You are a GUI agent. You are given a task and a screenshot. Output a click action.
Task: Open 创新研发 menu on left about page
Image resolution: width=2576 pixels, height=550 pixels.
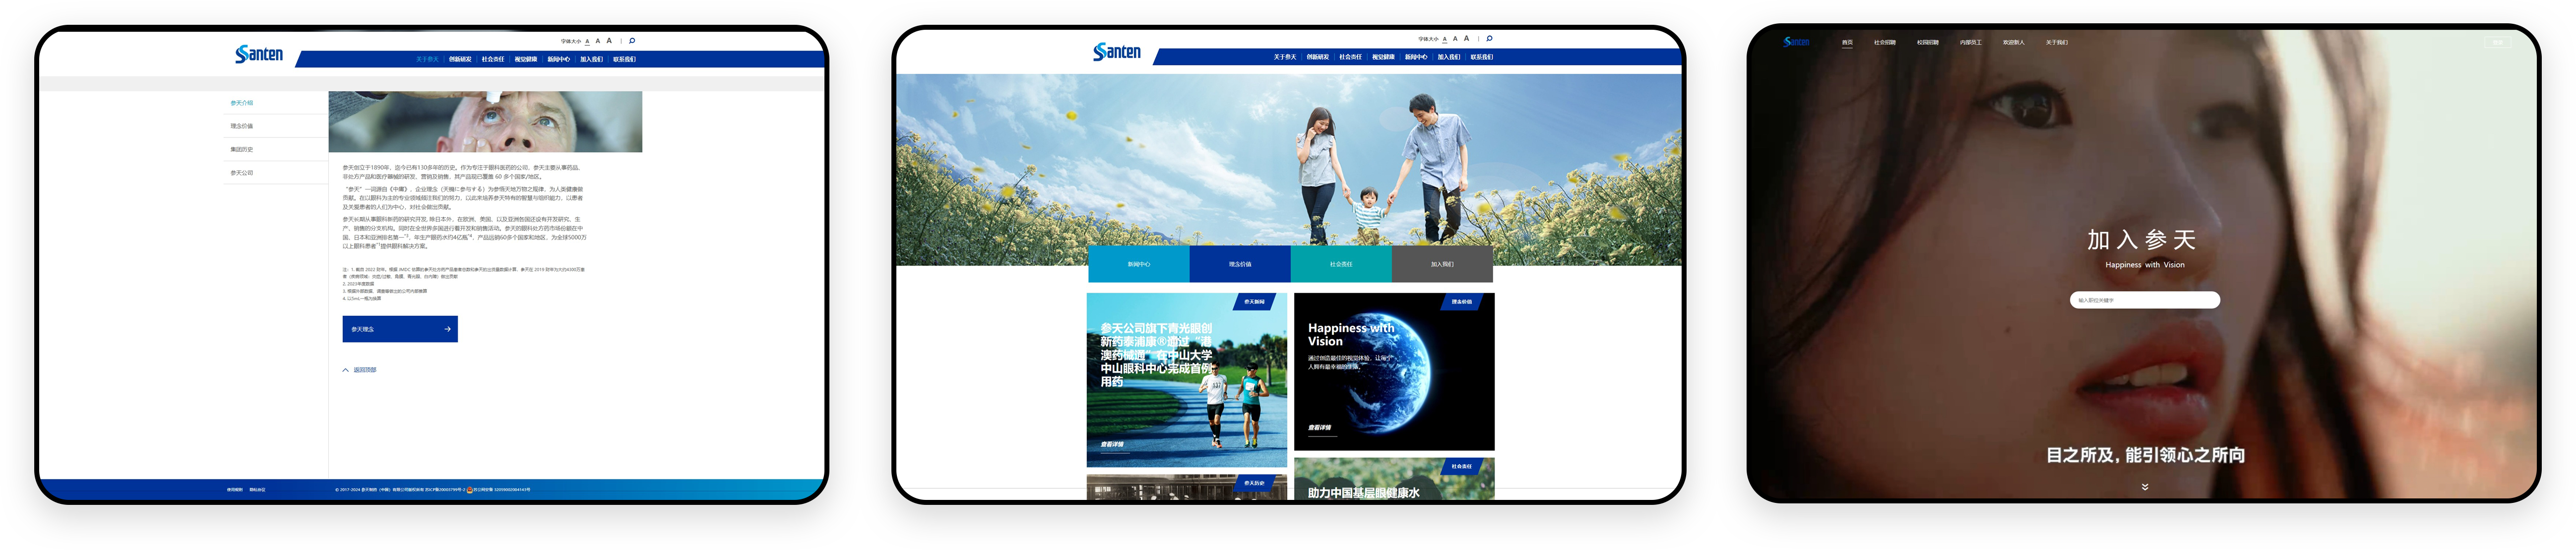(x=460, y=59)
